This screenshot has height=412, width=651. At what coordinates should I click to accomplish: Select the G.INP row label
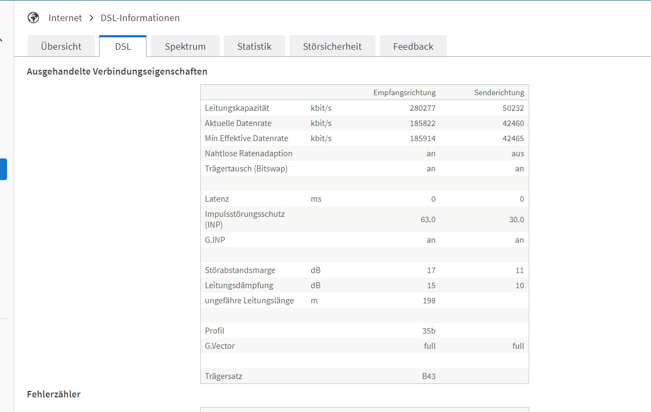coord(215,240)
